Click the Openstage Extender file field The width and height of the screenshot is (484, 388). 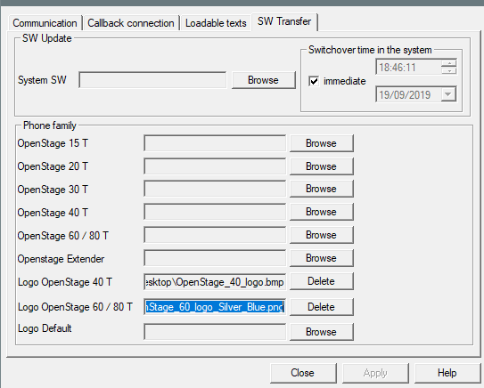click(215, 258)
